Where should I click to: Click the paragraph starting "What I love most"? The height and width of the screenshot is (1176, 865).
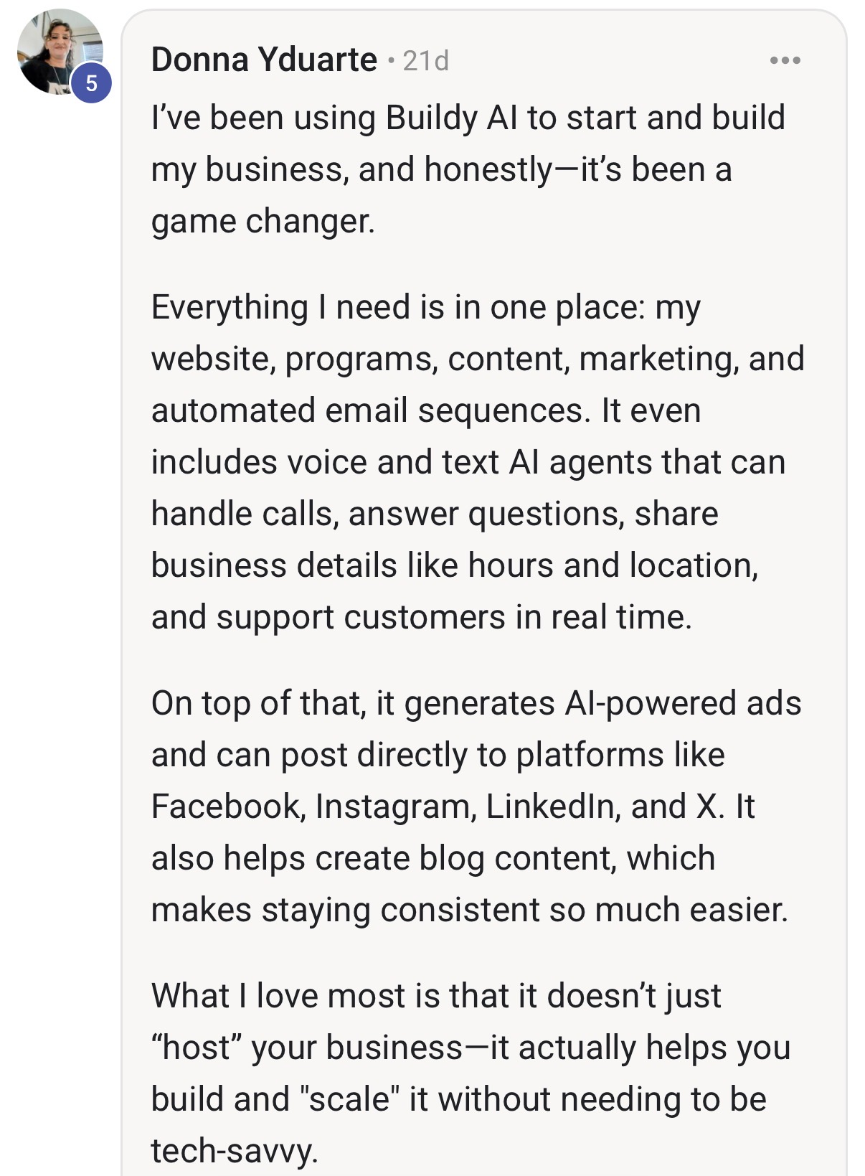tap(471, 1073)
